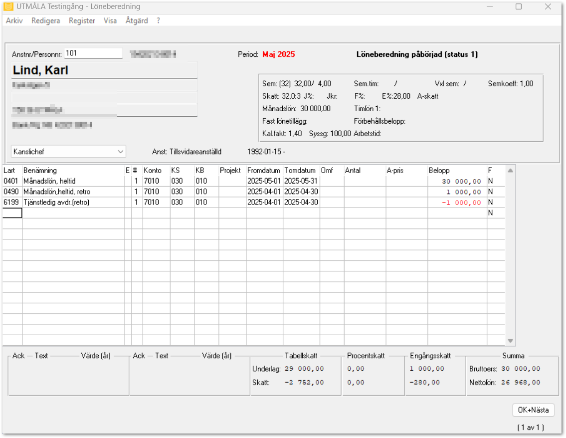Click the yellow app icon in title bar
The width and height of the screenshot is (566, 438).
pos(8,6)
